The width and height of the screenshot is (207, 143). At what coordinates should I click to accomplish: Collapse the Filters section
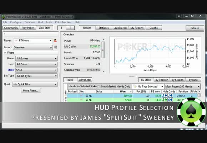(x=5, y=53)
